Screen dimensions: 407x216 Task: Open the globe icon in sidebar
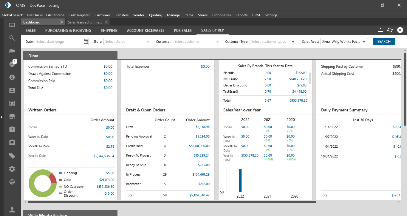pos(12,182)
